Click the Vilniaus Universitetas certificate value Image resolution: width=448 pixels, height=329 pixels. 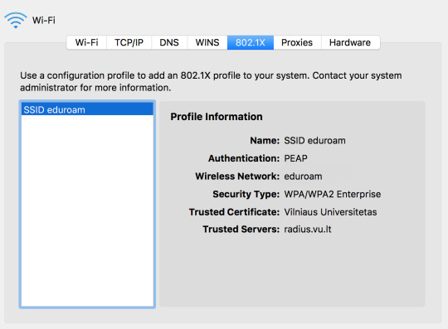tap(330, 212)
